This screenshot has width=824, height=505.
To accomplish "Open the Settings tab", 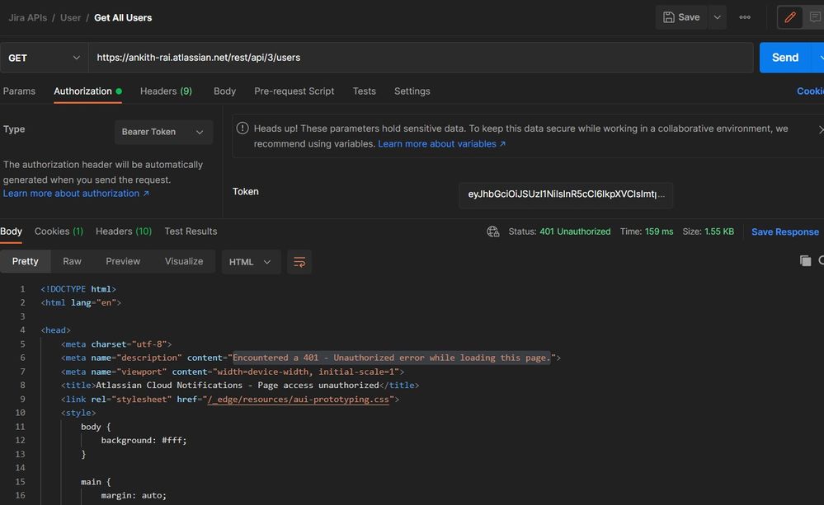I will pos(412,91).
